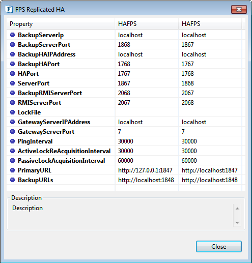The image size is (252, 263).
Task: Click the PrimaryURL value http://127.0.0.1:1847
Action: (145, 170)
